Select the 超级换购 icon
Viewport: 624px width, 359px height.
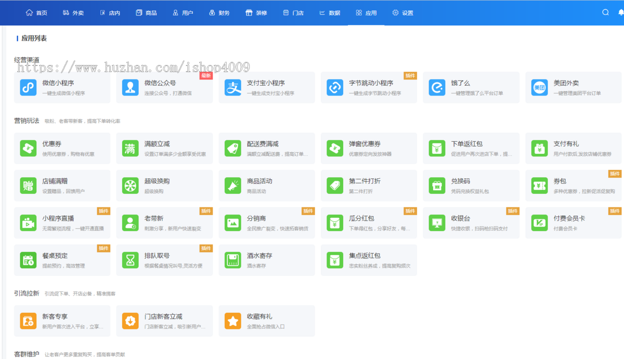pyautogui.click(x=131, y=186)
